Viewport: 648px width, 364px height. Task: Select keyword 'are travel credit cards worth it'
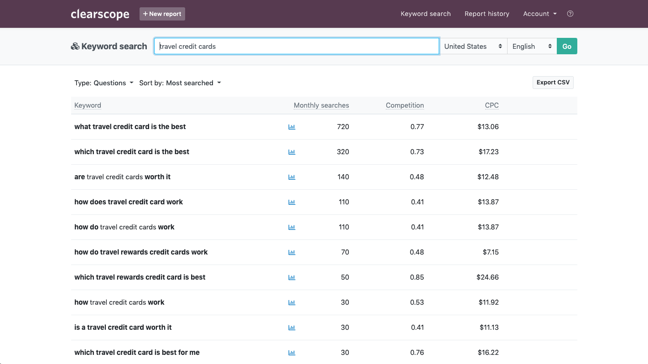click(122, 177)
